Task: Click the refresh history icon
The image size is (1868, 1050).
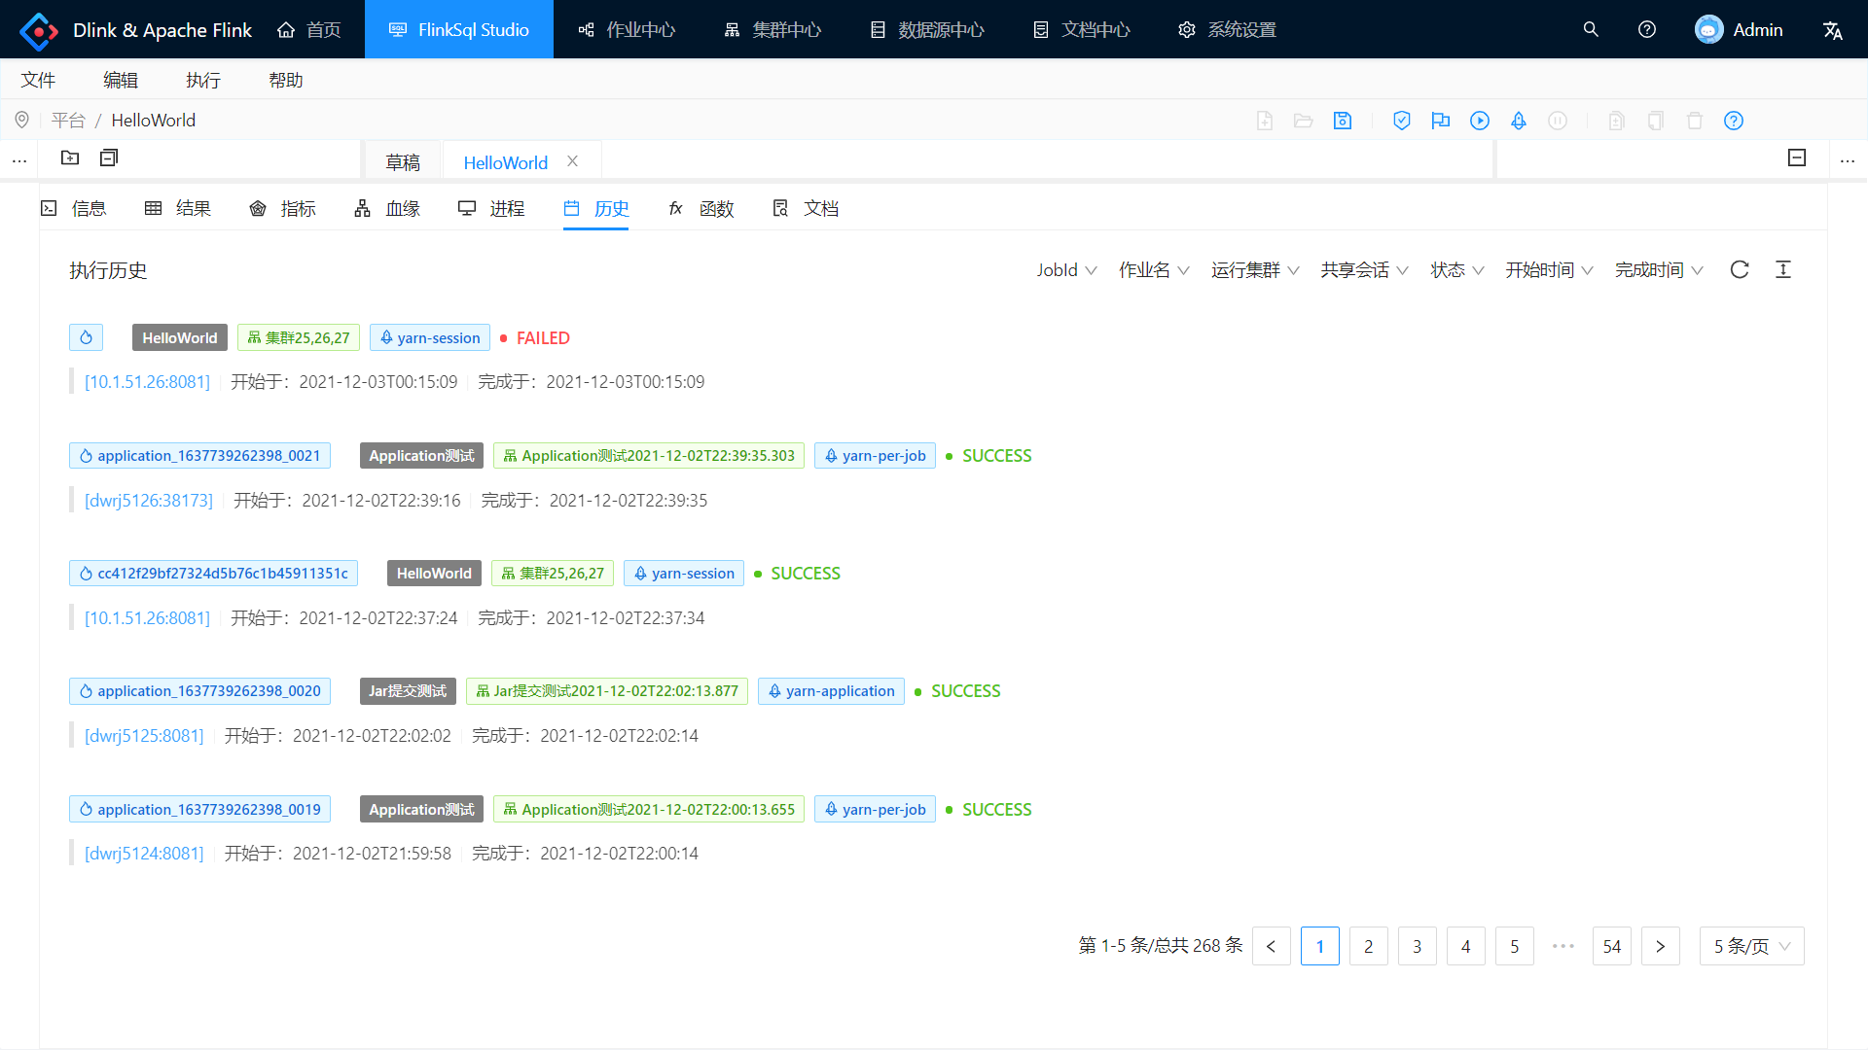Action: pyautogui.click(x=1740, y=270)
